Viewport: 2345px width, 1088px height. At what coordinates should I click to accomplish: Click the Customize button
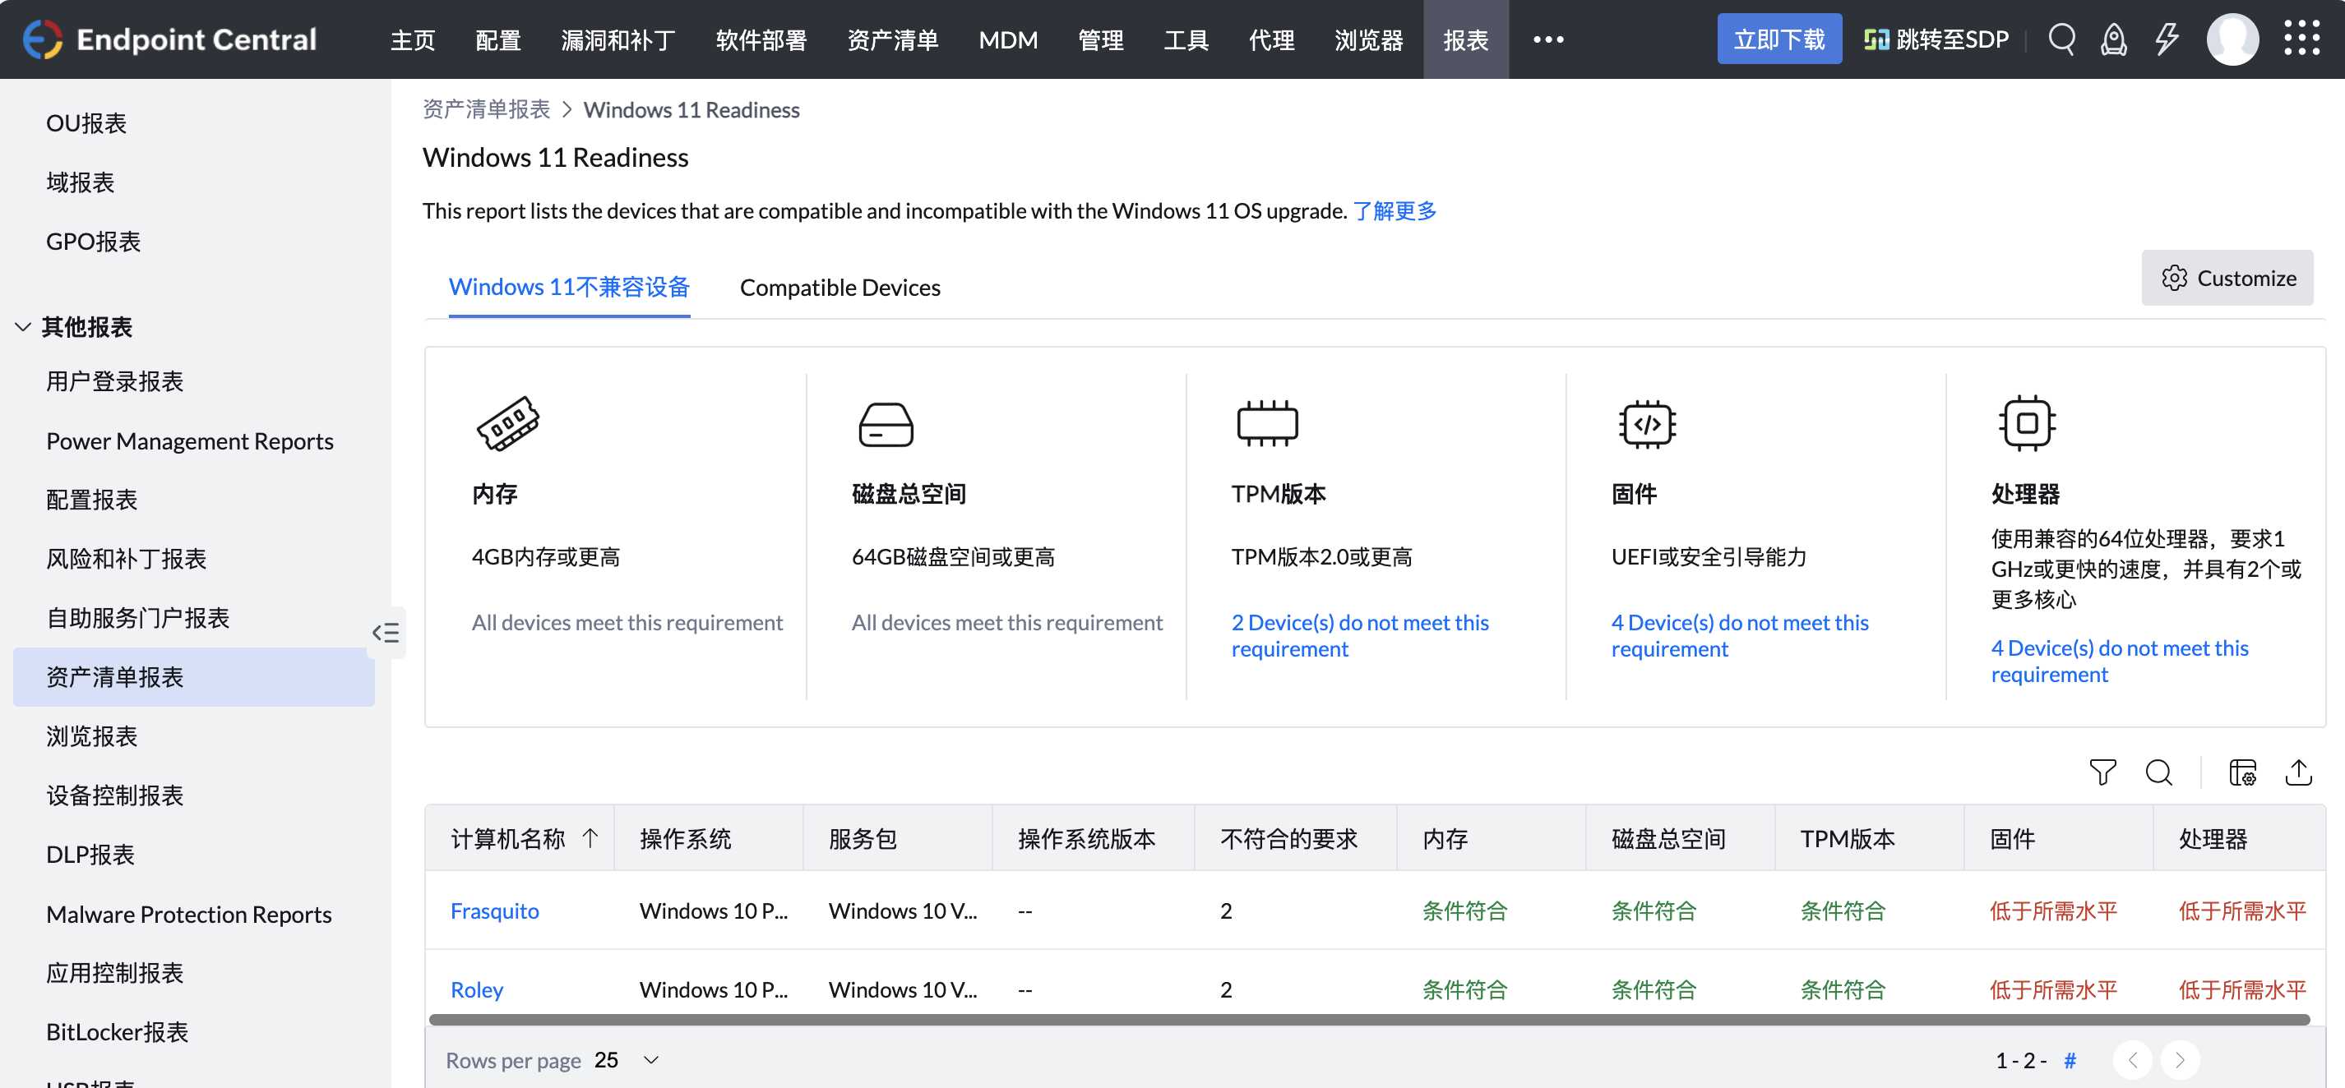click(x=2226, y=278)
